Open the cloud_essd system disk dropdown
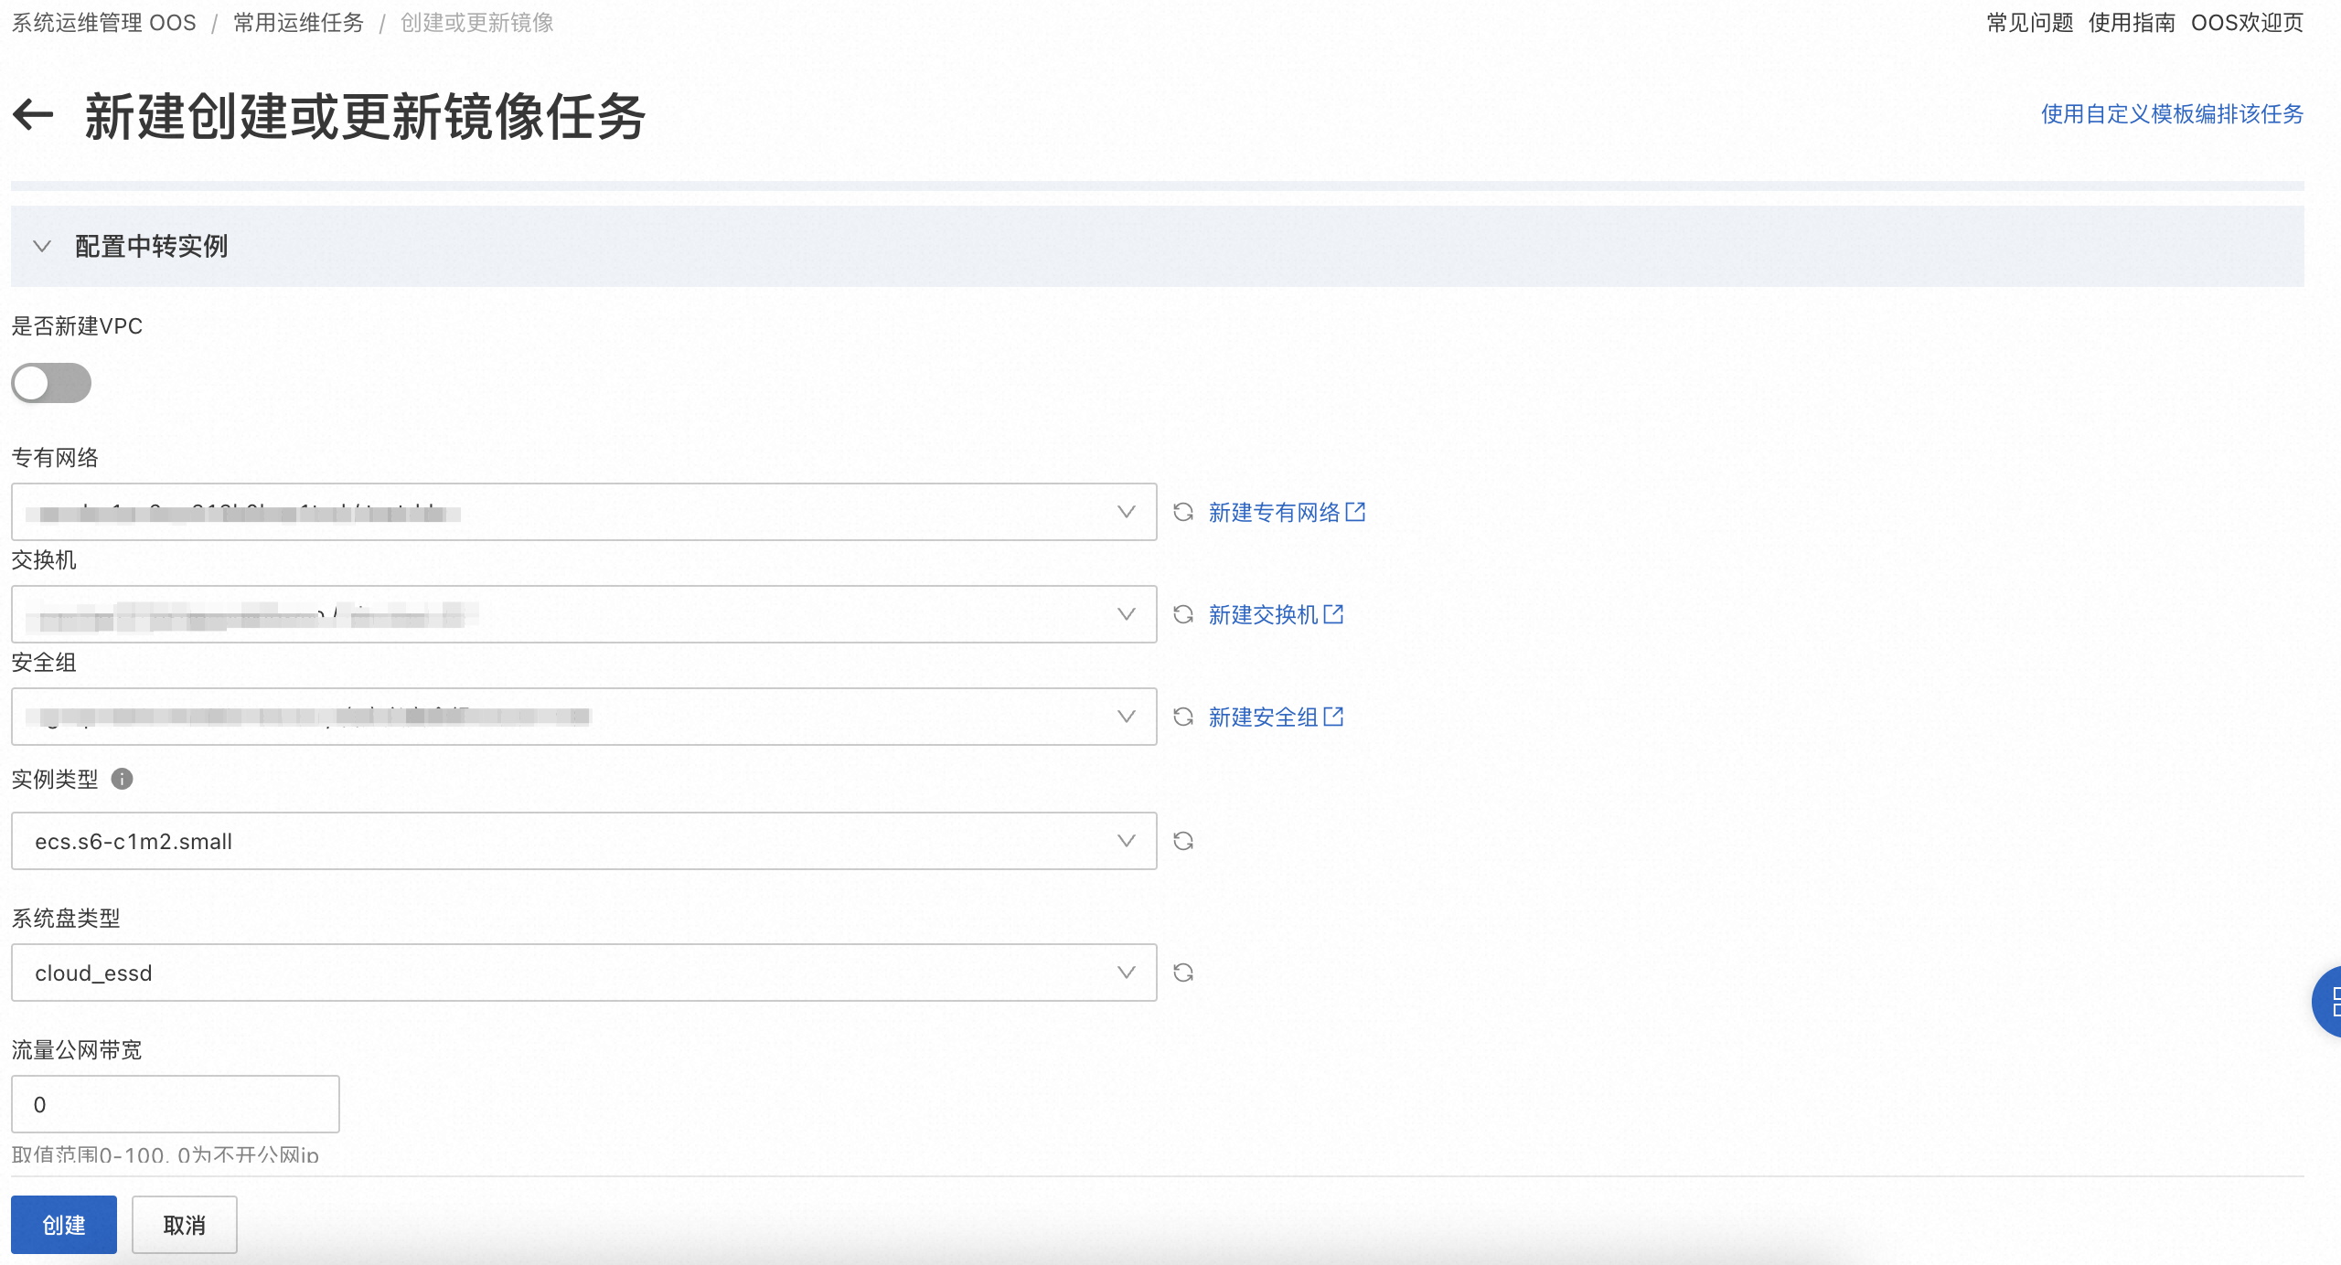 (x=583, y=973)
